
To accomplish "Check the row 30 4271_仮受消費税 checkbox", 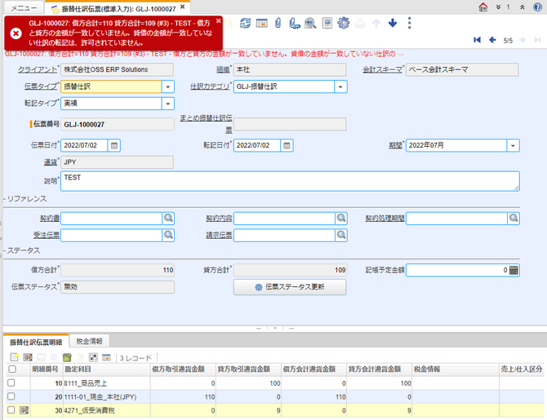I will (x=11, y=410).
